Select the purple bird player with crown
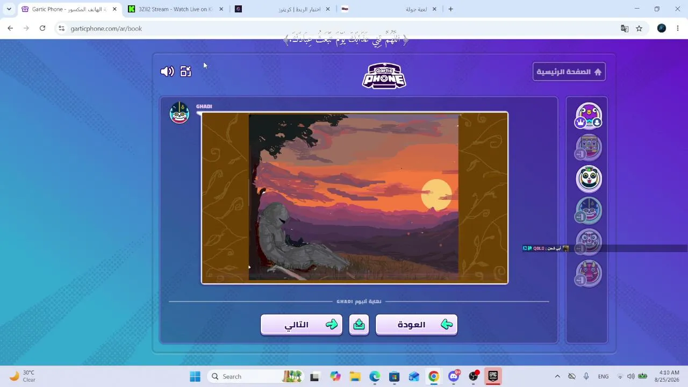The height and width of the screenshot is (387, 688). tap(589, 116)
